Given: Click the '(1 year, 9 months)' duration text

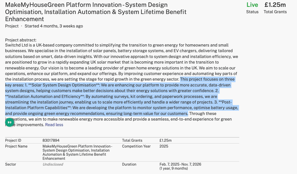Looking at the screenshot, I should 174,168.
